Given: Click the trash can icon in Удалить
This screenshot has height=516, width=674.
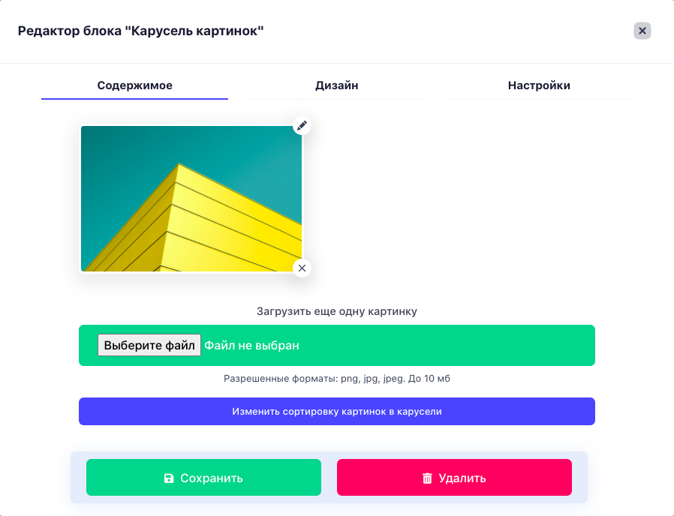Looking at the screenshot, I should coord(427,478).
